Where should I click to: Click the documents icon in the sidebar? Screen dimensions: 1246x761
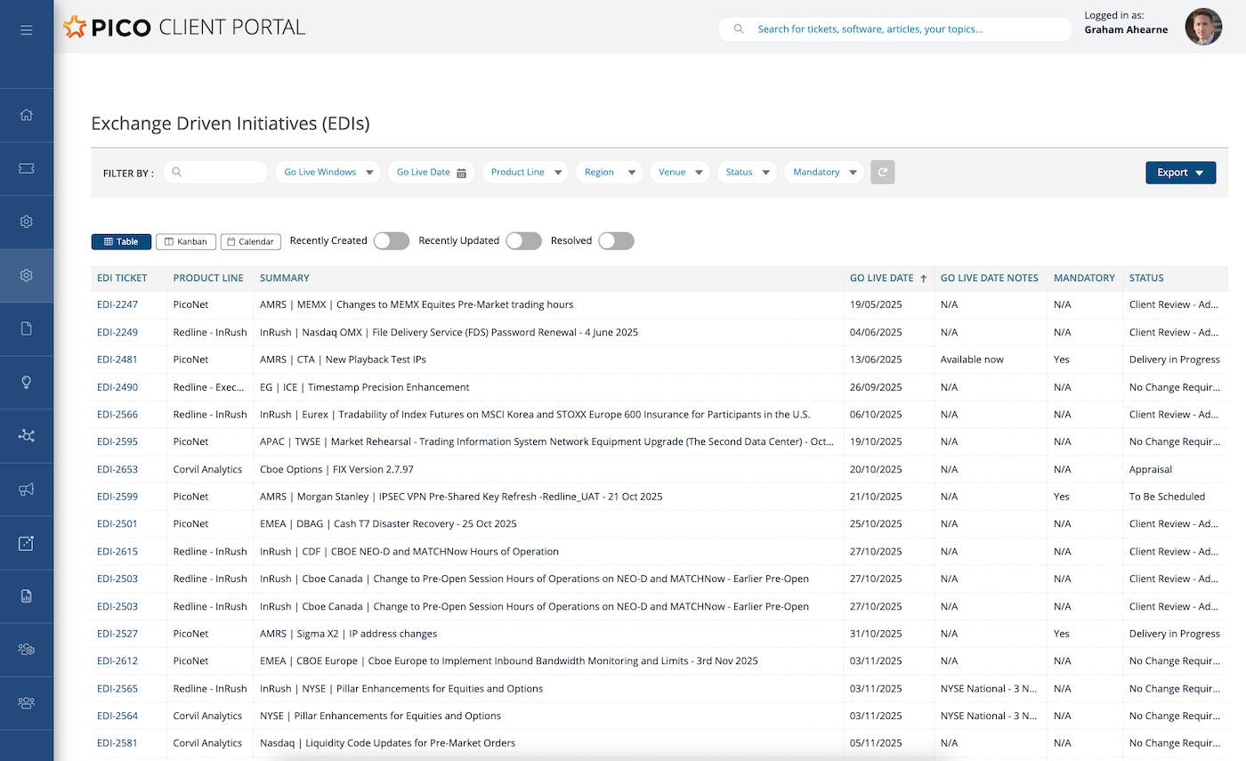(x=26, y=328)
